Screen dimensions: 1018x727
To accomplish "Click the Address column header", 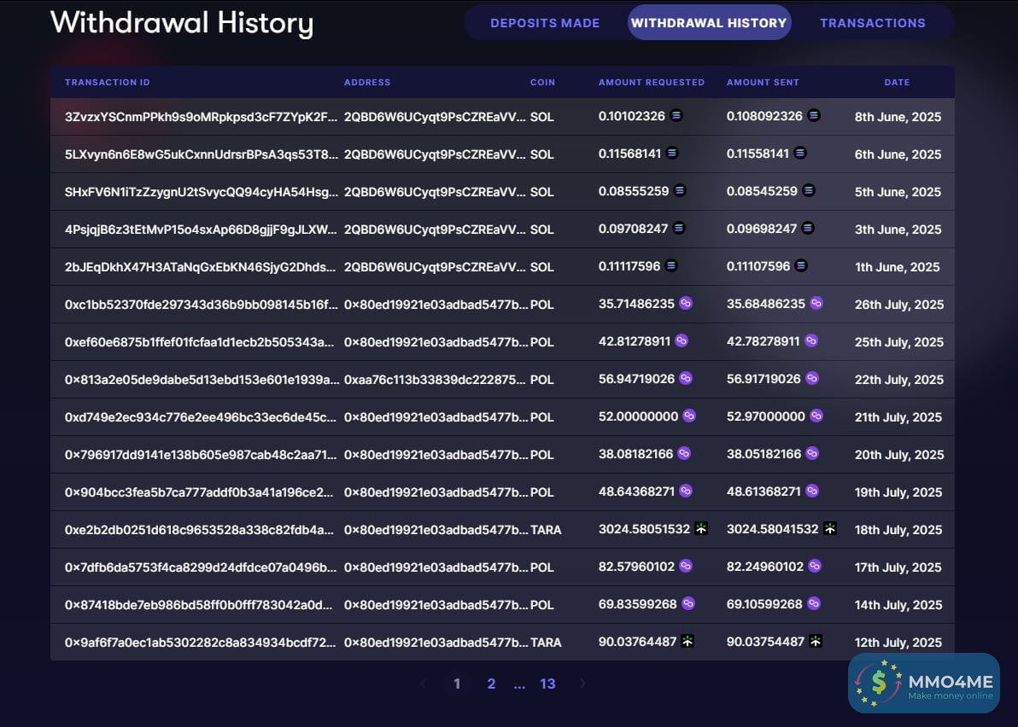I will point(367,83).
